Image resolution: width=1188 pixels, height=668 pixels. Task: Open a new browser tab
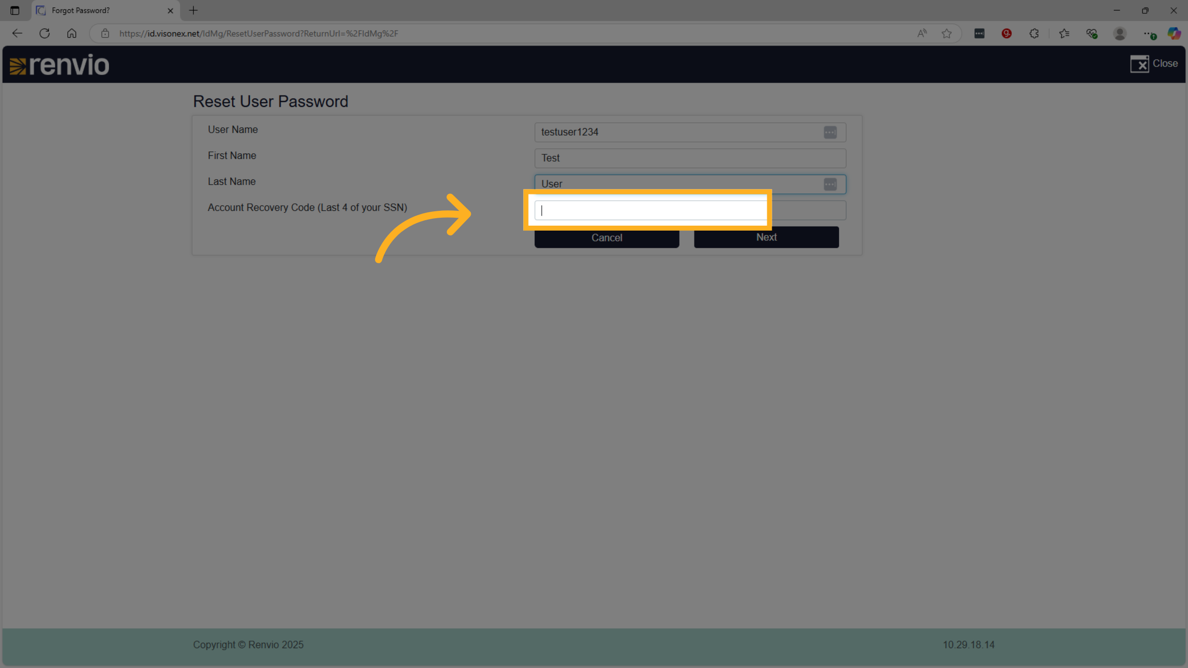point(194,10)
